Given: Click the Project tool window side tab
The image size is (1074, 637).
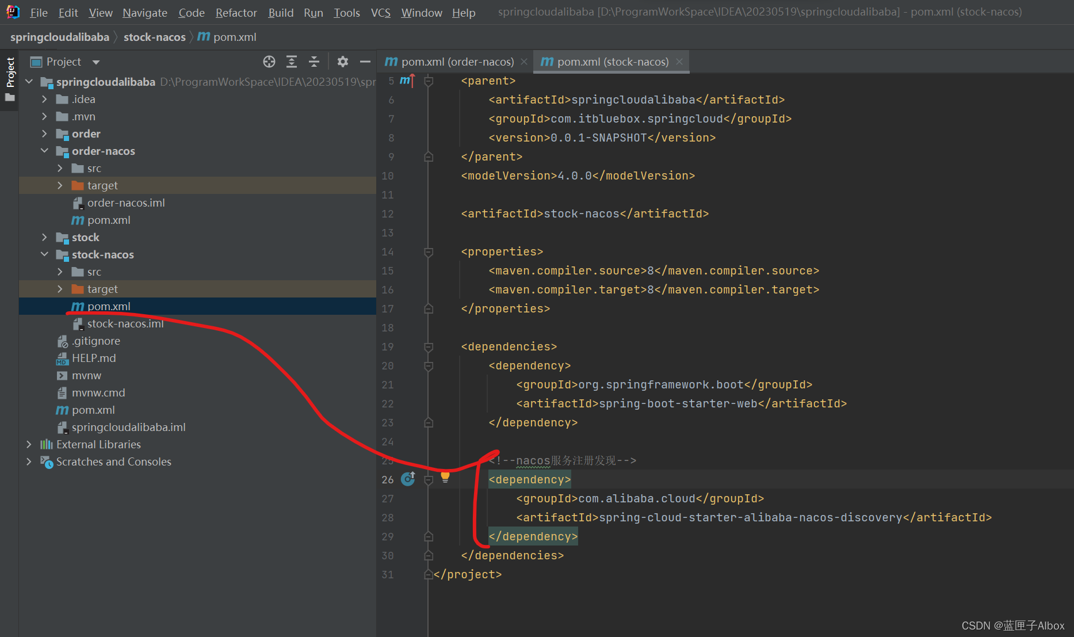Looking at the screenshot, I should click(x=10, y=79).
